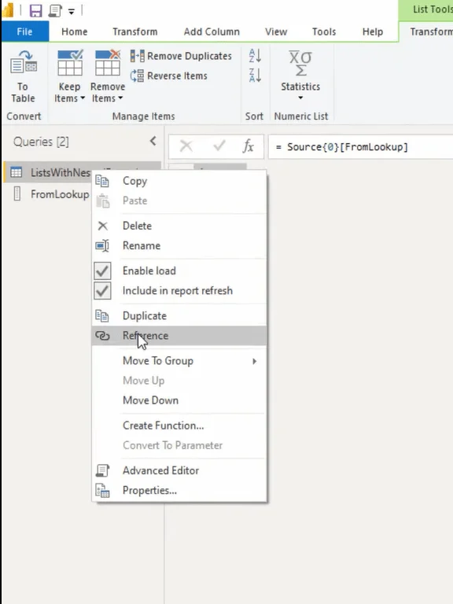Choose Delete from the context menu
Viewport: 453px width, 604px height.
(179, 226)
